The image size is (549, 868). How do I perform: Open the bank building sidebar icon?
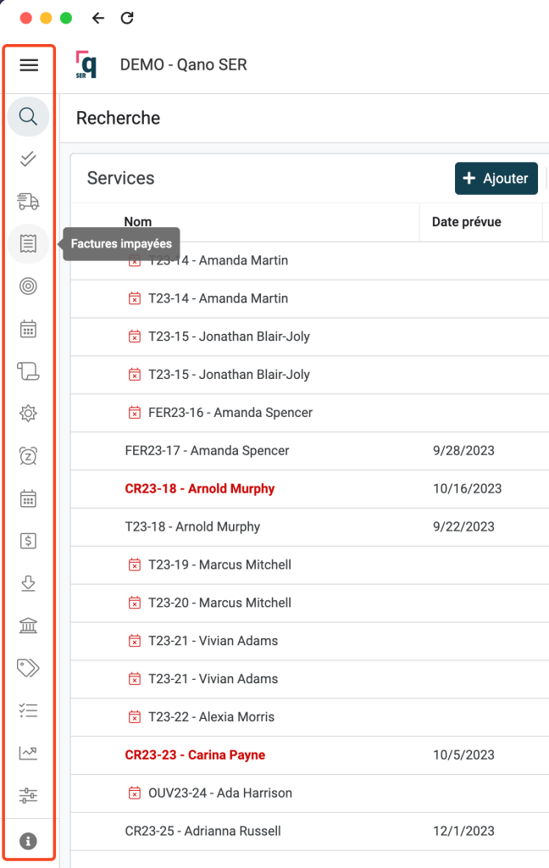28,626
